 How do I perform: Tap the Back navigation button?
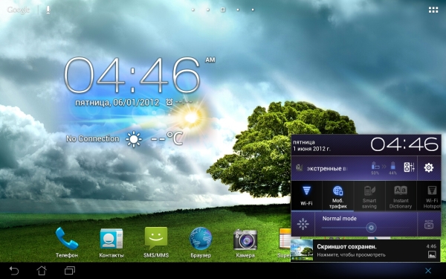pyautogui.click(x=14, y=271)
